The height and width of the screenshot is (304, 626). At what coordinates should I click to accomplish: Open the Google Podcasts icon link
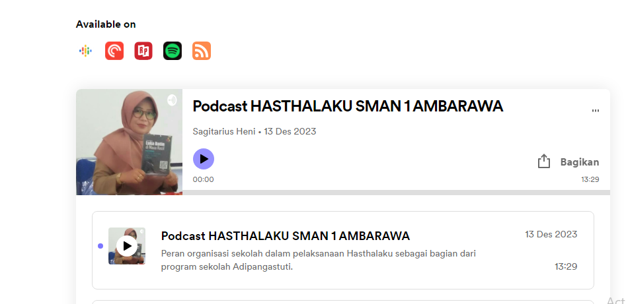click(x=85, y=51)
